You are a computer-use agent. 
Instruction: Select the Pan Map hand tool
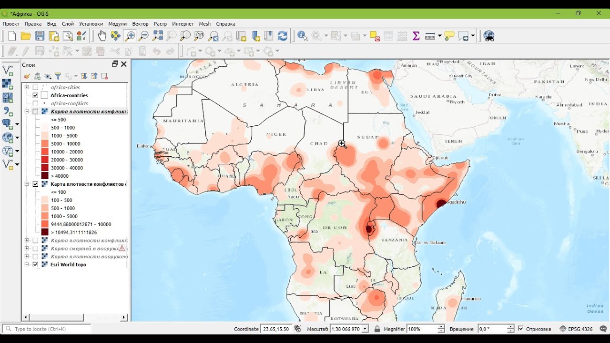coord(102,36)
